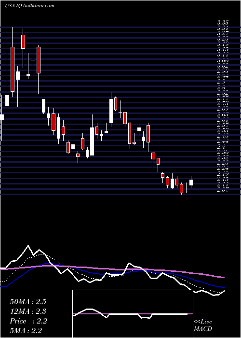Click the 2.44 price axis label
Screen dimensions: 241x338
[x=223, y=141]
